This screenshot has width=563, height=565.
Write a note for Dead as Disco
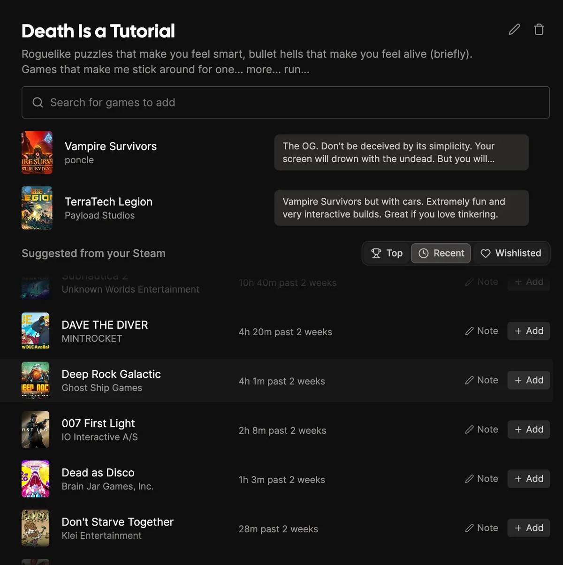(x=481, y=479)
